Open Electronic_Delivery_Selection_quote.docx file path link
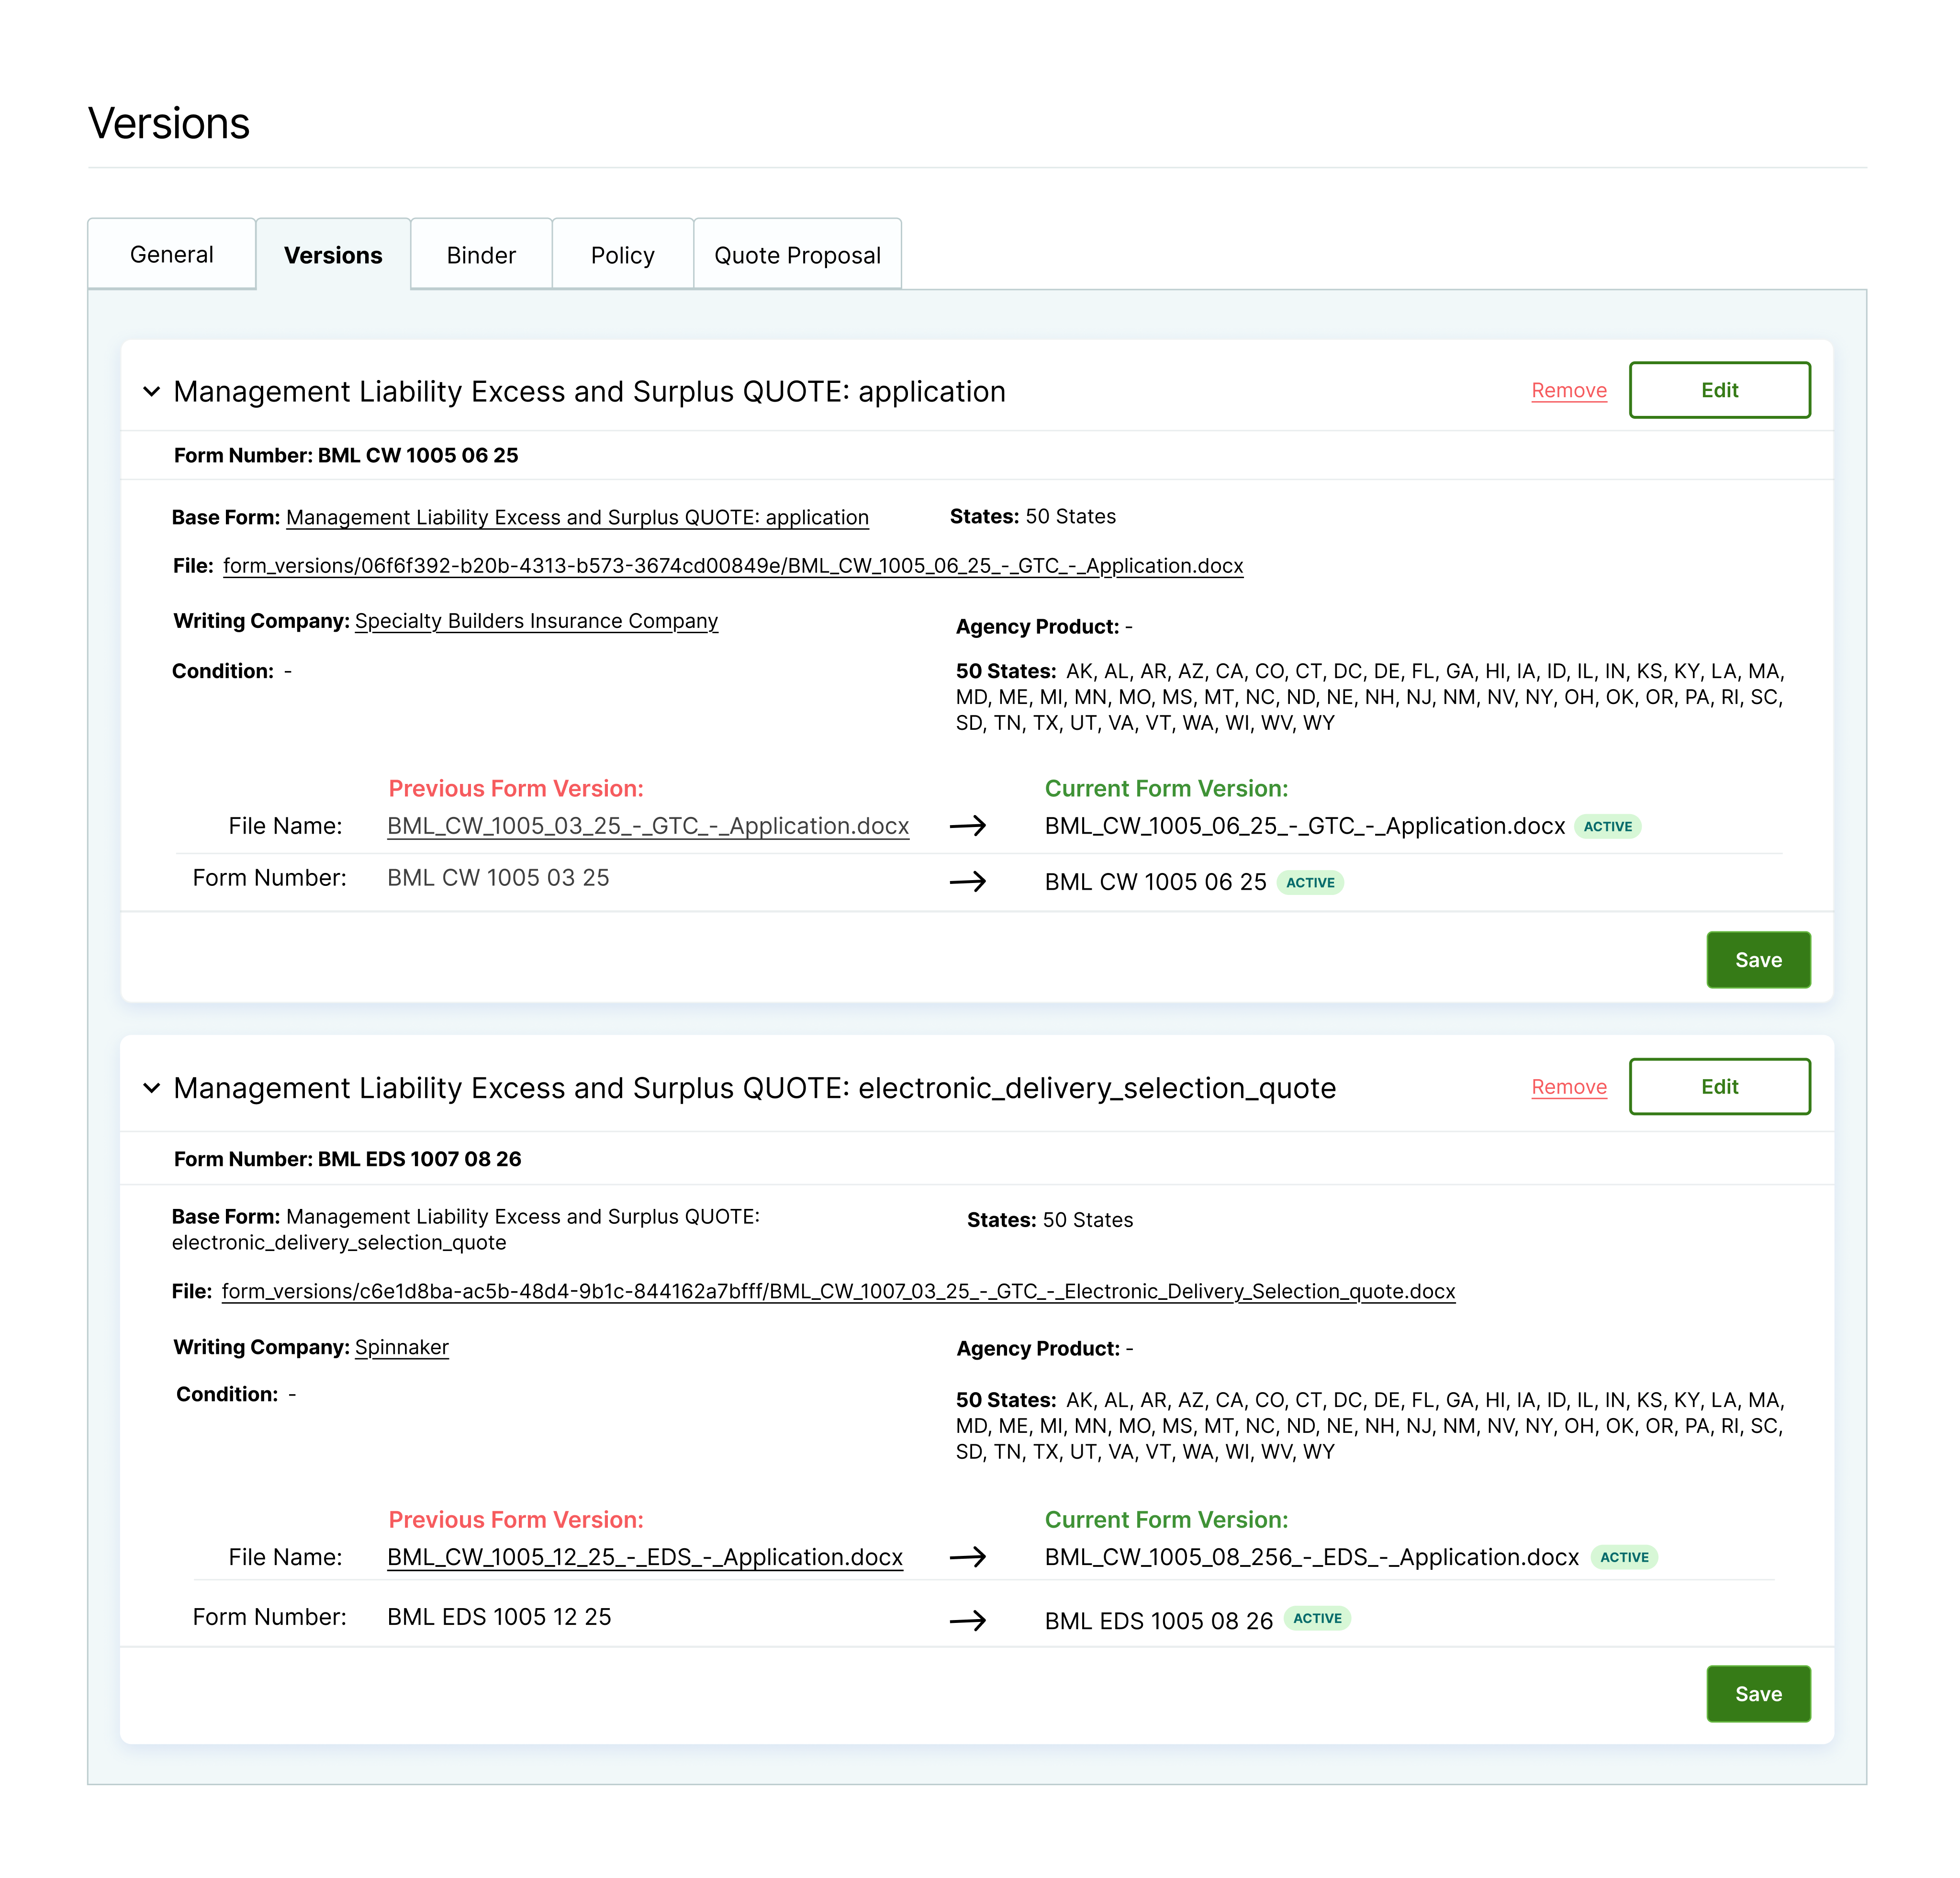The height and width of the screenshot is (1878, 1960). point(838,1291)
